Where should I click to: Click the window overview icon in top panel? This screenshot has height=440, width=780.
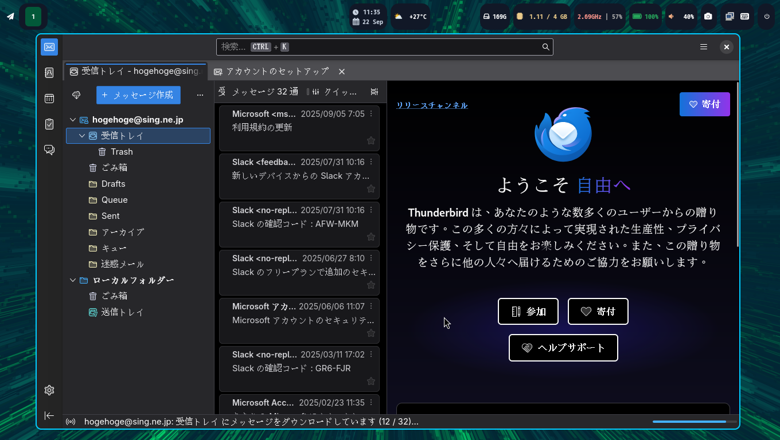(730, 17)
